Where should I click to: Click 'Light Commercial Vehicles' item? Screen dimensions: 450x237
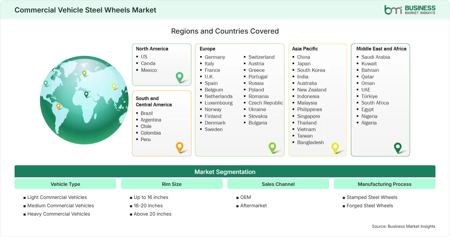click(57, 197)
